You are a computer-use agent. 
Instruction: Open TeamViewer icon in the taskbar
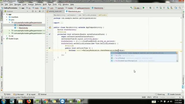[x=62, y=101]
